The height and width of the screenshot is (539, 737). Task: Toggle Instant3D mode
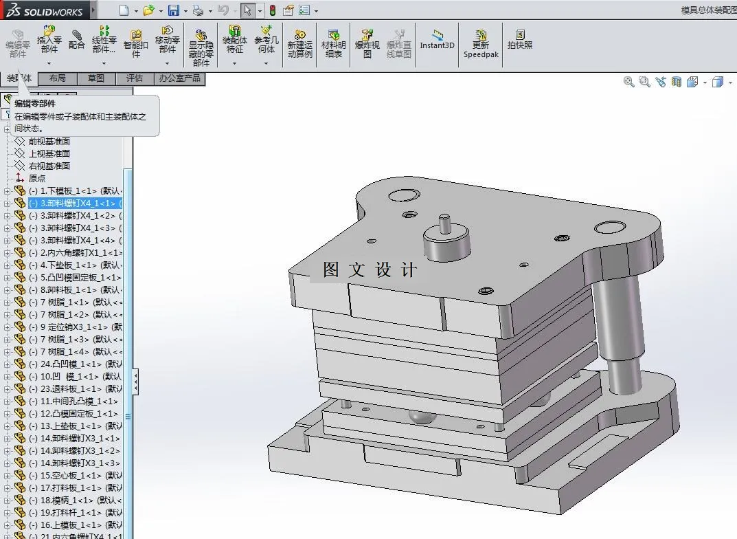tap(437, 39)
